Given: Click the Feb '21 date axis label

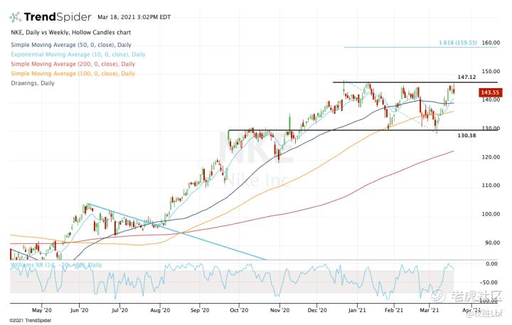Looking at the screenshot, I should (394, 310).
